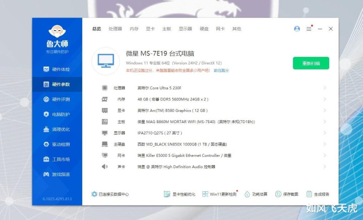Click 生成报告 to generate report

318,194
